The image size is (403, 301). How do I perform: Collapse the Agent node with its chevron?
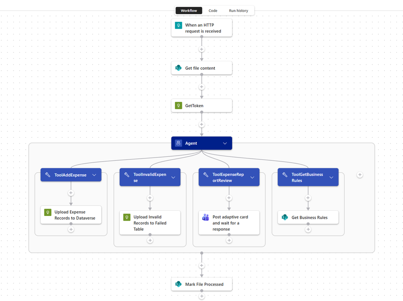tap(225, 143)
